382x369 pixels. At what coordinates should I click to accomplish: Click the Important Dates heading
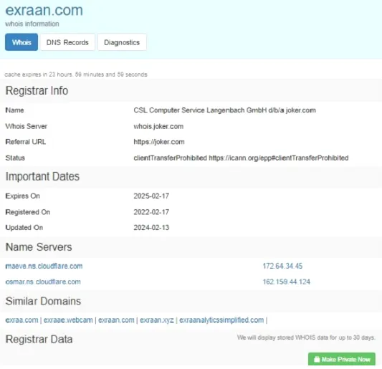42,176
